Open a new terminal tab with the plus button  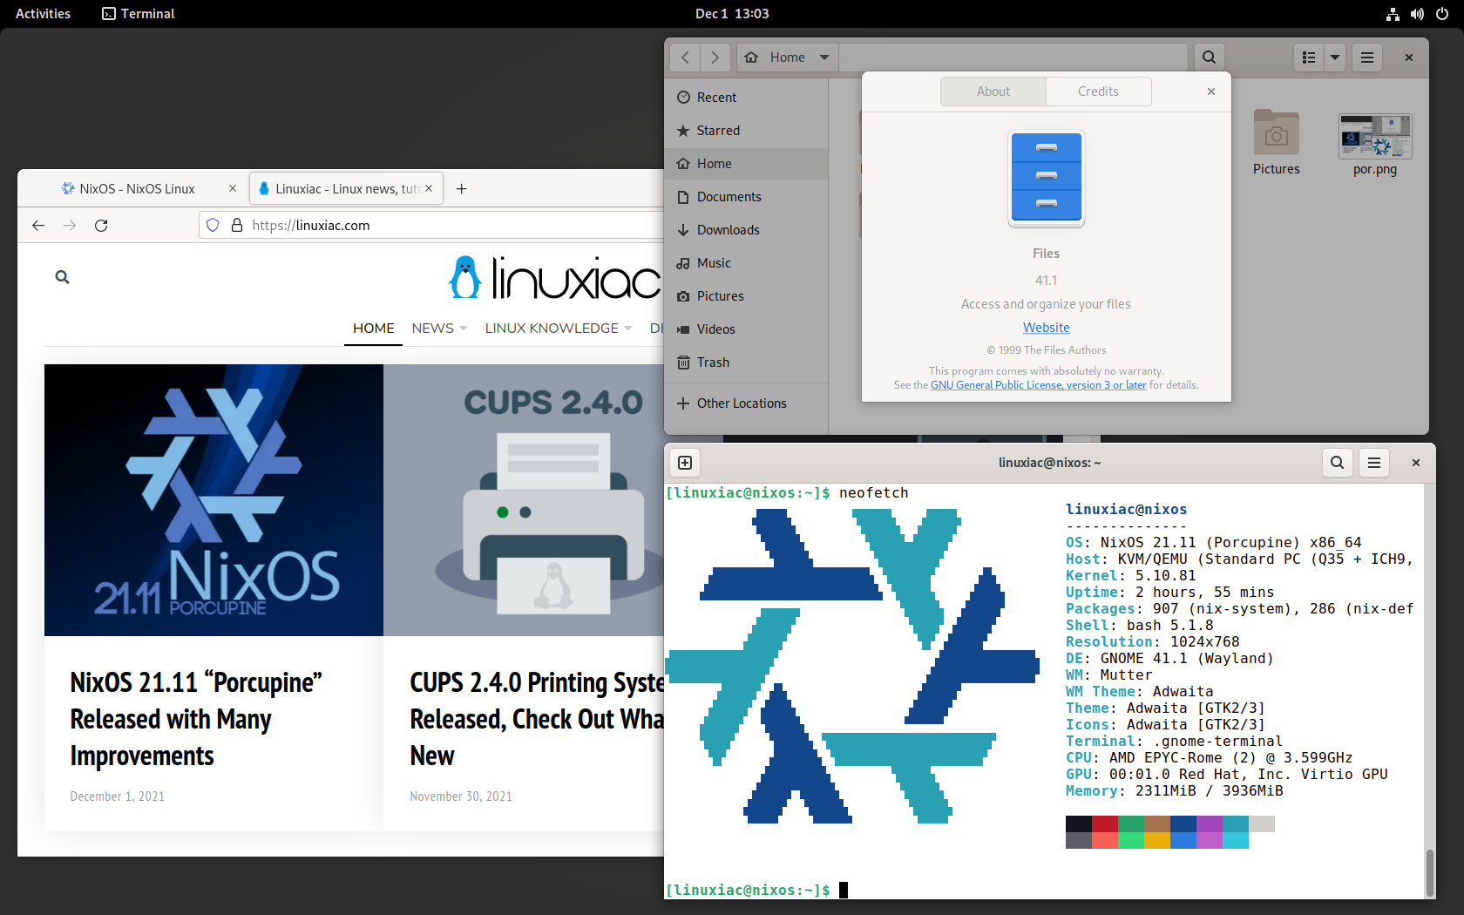click(x=685, y=463)
